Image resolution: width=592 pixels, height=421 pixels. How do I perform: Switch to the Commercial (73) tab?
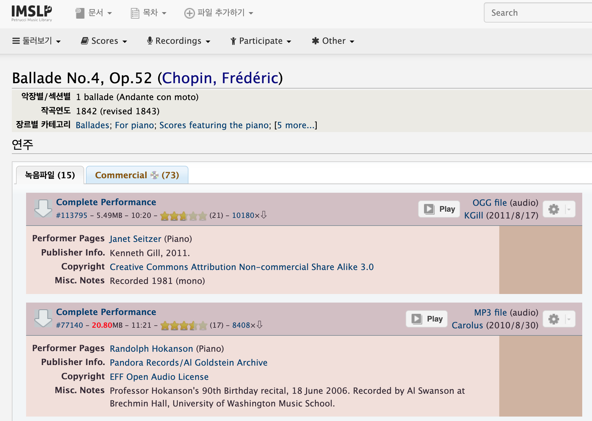[137, 175]
